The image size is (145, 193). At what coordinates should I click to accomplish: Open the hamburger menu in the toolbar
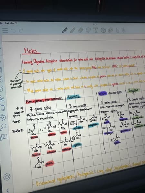[x=5, y=31]
